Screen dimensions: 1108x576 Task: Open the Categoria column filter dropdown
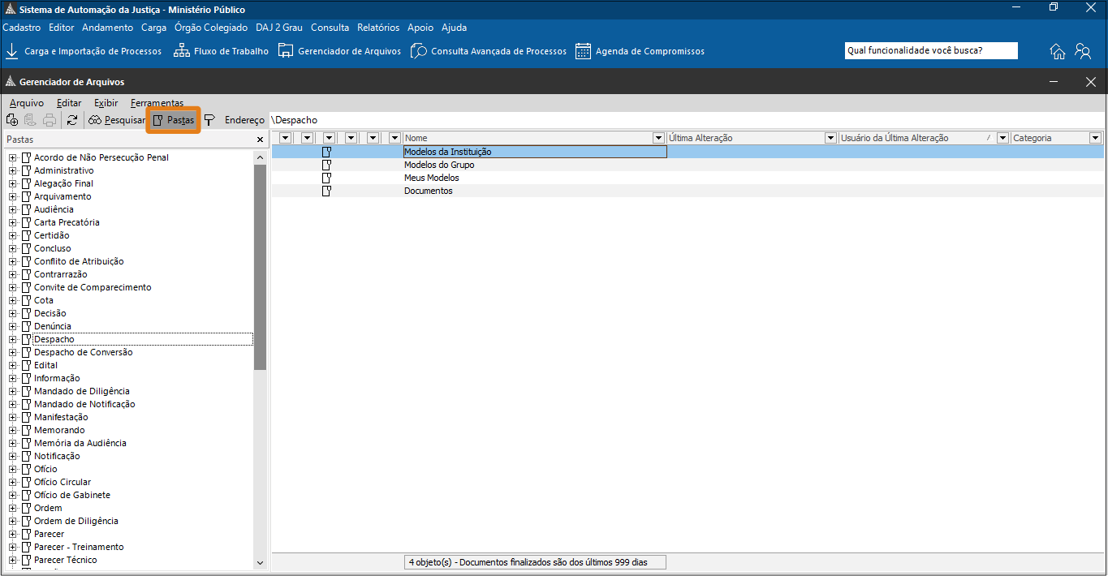click(x=1095, y=138)
